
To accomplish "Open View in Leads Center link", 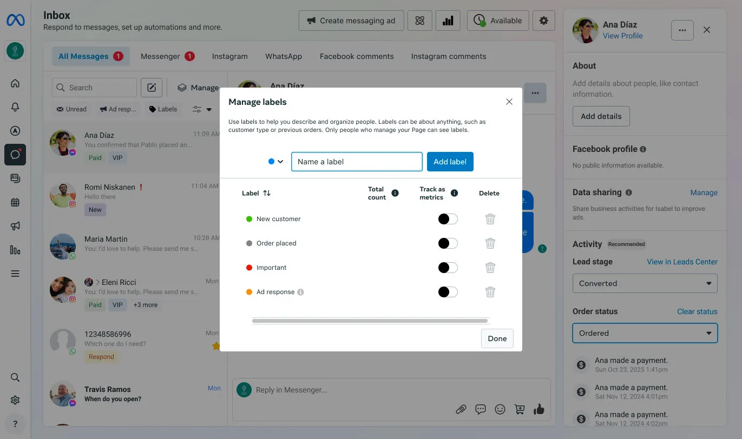I will click(x=682, y=262).
